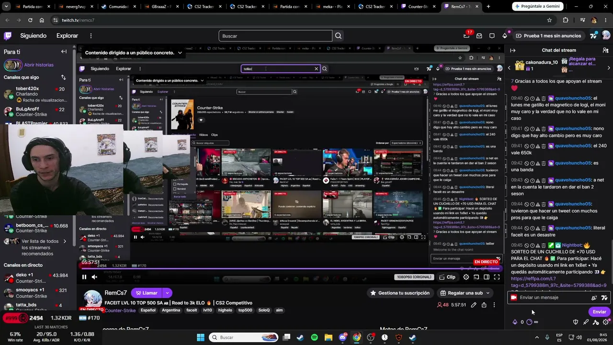Open the celebration emote icon in message box

click(594, 298)
